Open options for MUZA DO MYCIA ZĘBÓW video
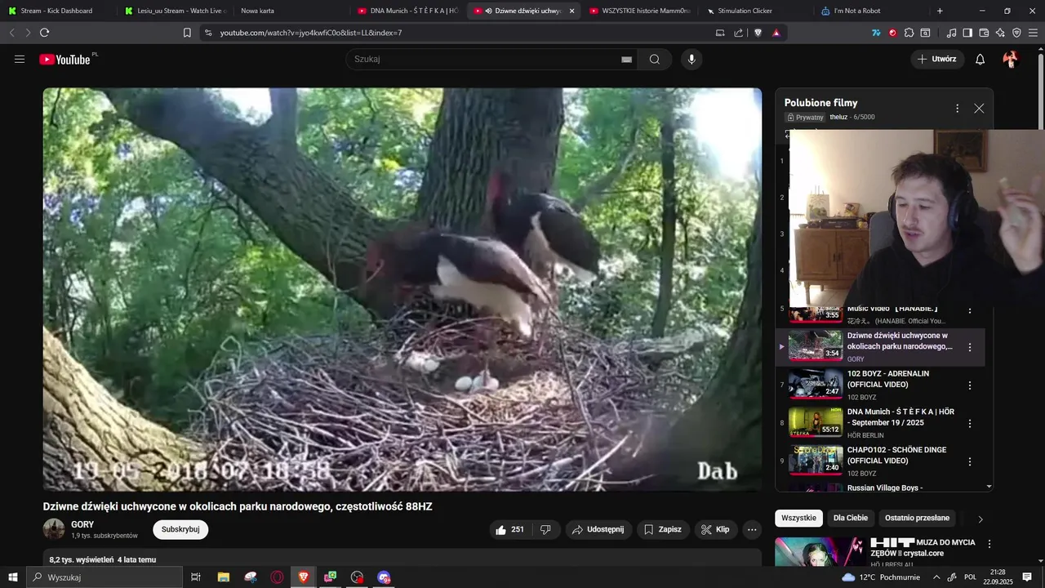 [x=989, y=544]
